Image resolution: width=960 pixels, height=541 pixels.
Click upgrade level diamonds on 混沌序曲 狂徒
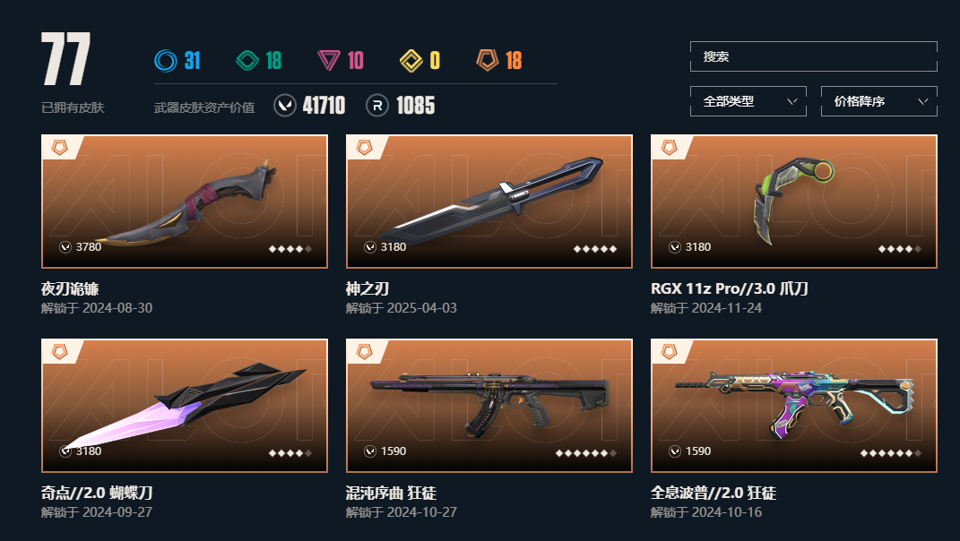coord(586,453)
